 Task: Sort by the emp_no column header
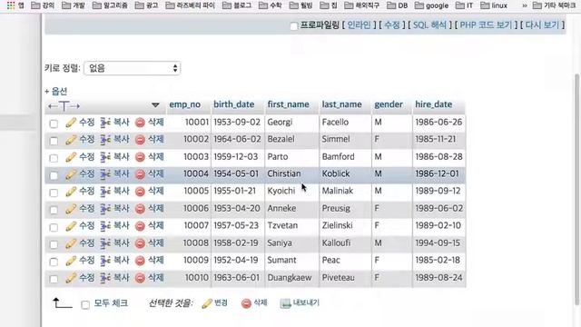pos(185,104)
